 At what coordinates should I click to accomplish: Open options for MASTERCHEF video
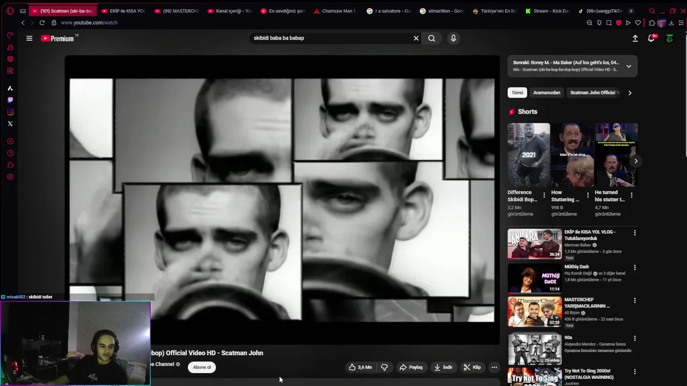634,300
